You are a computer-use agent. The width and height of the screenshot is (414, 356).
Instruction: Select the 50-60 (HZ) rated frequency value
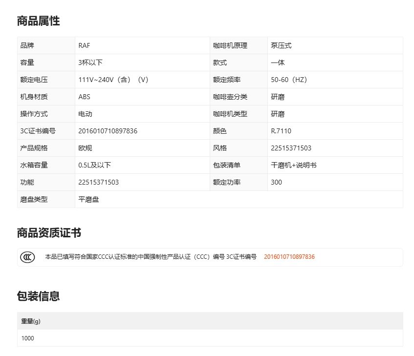(x=288, y=80)
